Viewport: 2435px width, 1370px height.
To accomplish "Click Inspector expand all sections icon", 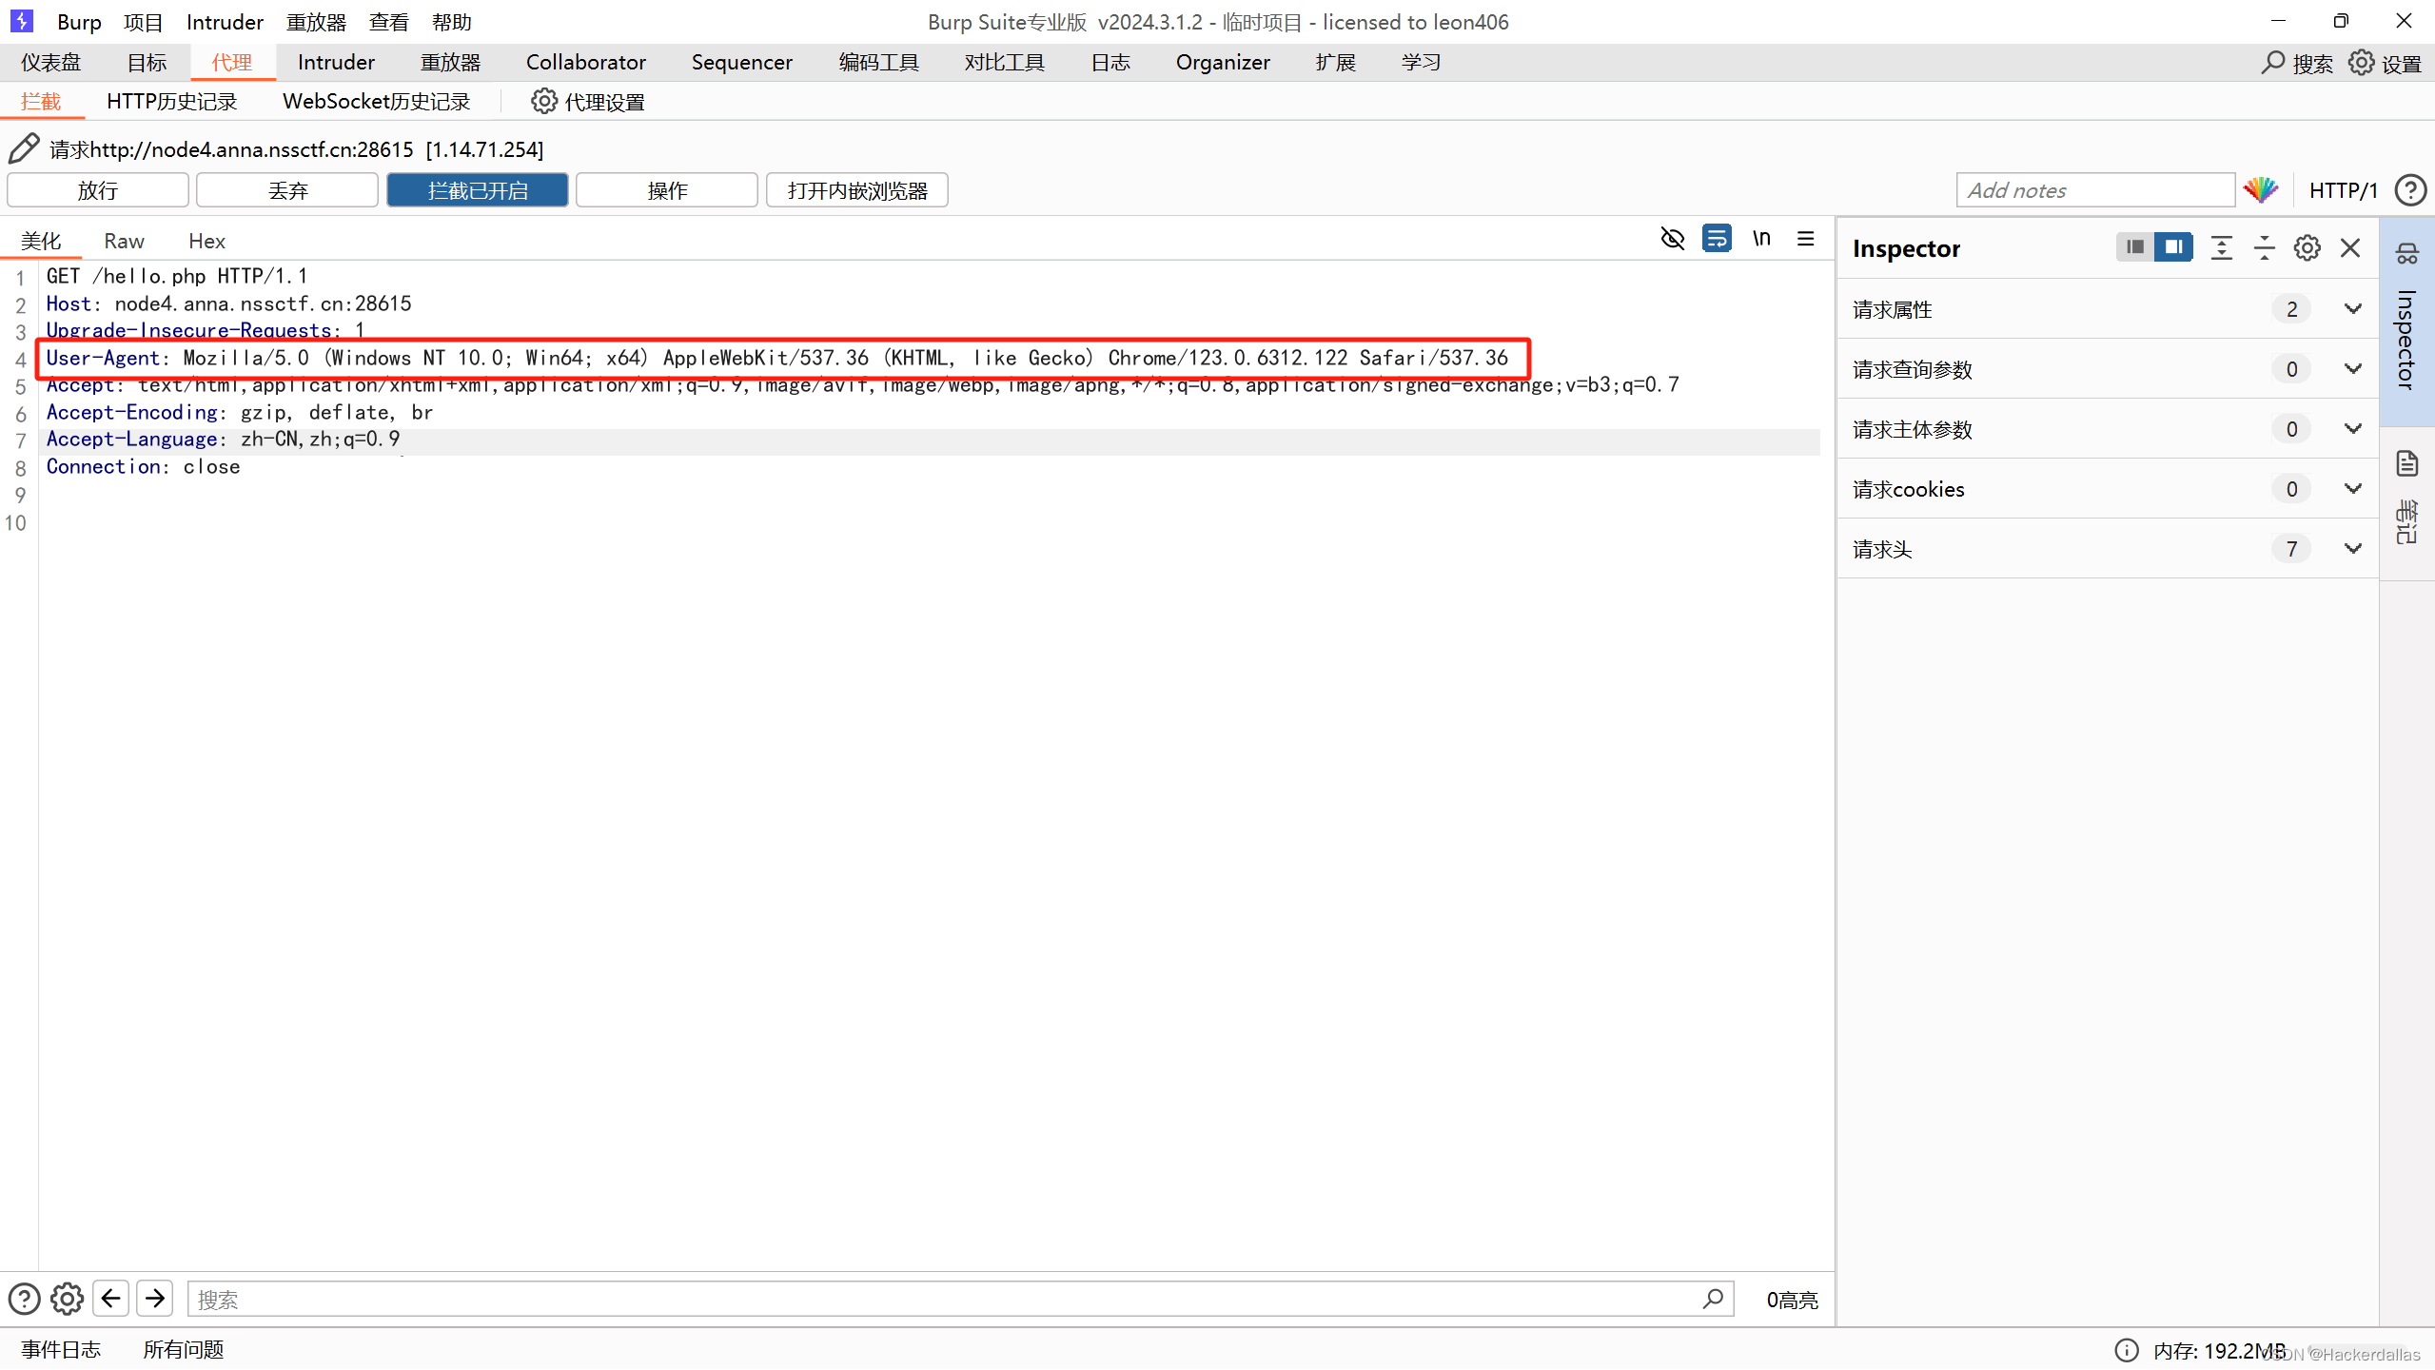I will [x=2221, y=248].
